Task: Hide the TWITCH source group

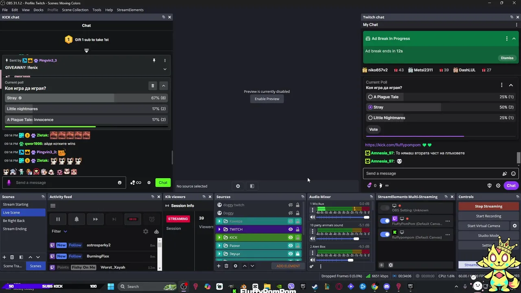Action: point(291,229)
